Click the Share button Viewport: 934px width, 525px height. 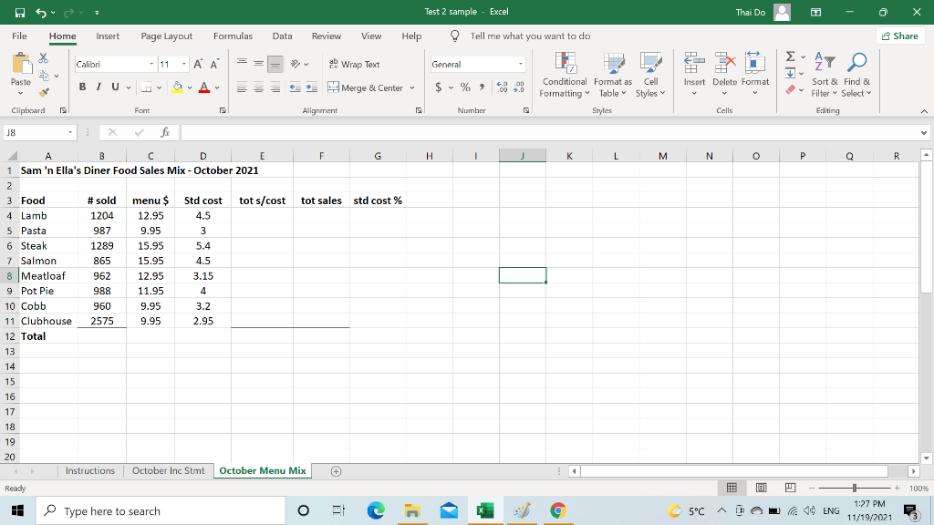(900, 36)
